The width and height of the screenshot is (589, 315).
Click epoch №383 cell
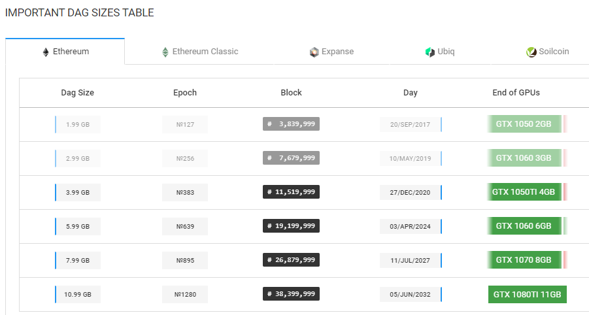tap(185, 192)
